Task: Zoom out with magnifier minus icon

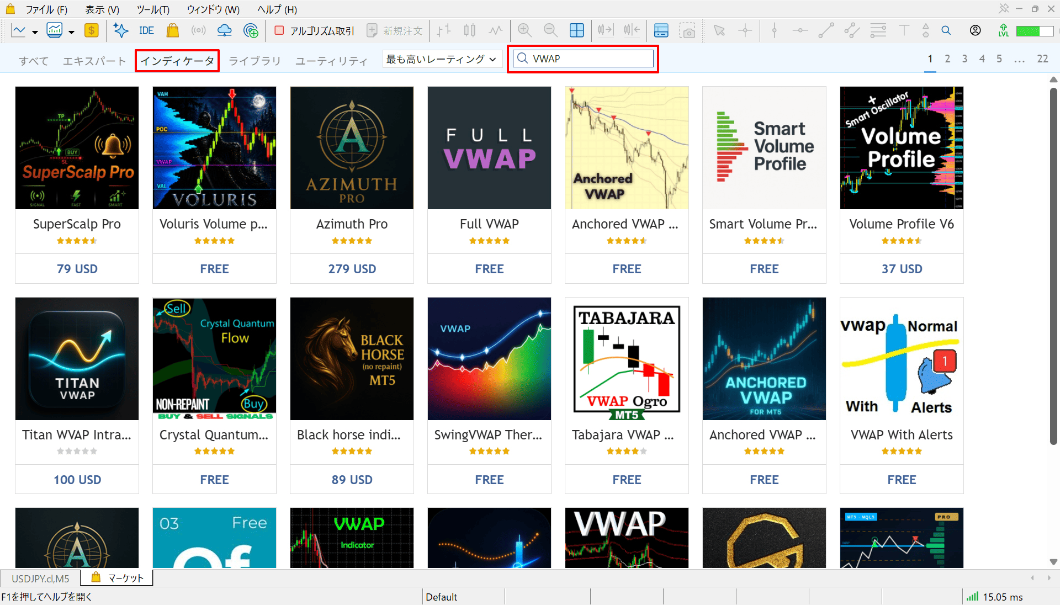Action: tap(550, 30)
